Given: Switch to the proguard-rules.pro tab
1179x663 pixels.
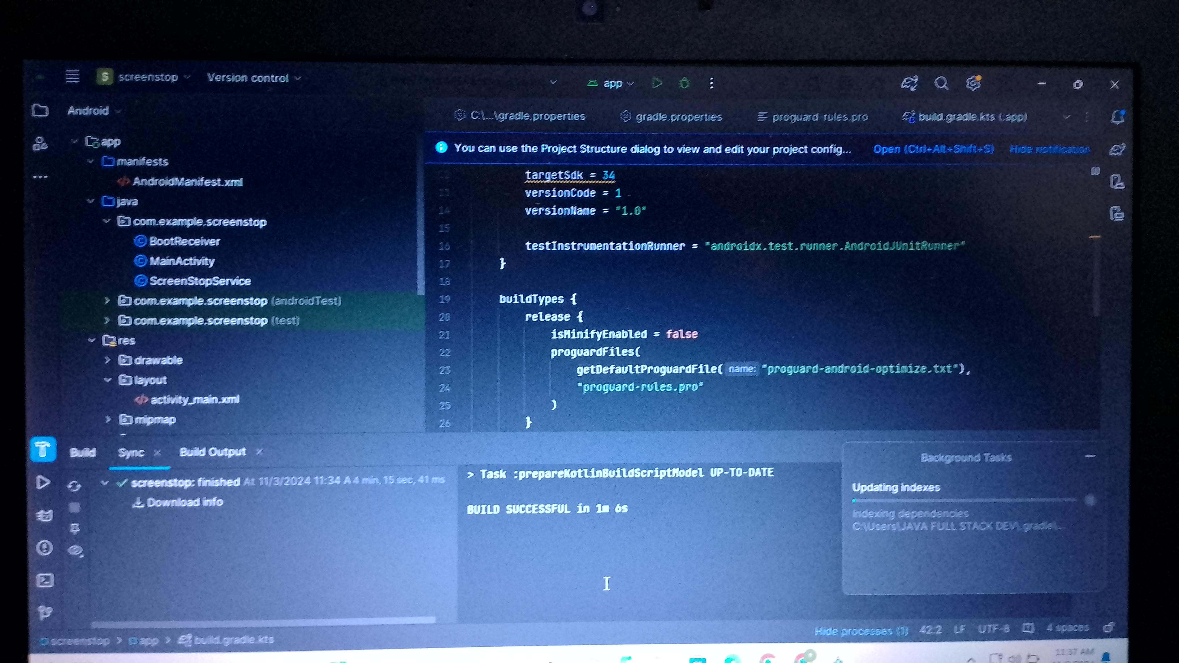Looking at the screenshot, I should click(819, 117).
